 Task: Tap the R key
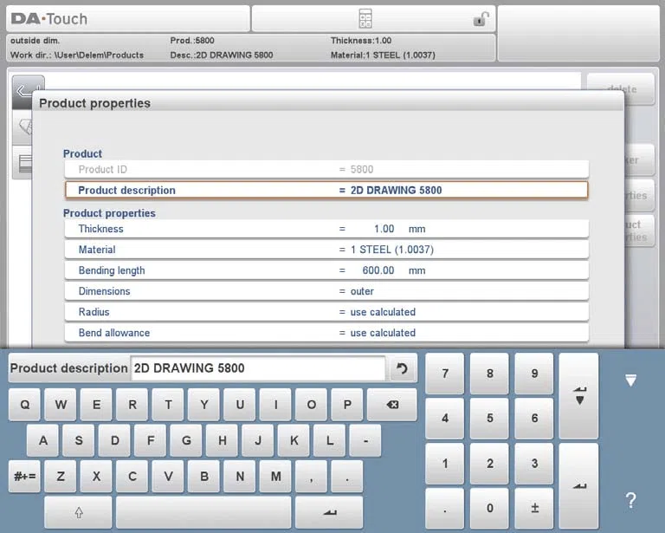(132, 405)
